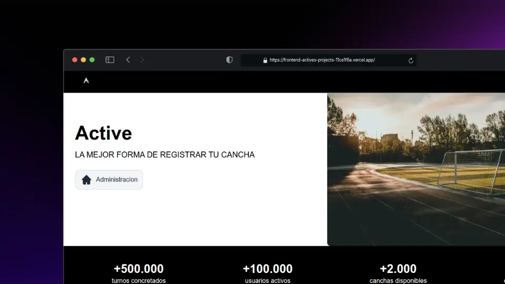Viewport: 505px width, 284px height.
Task: Click the 'turnos concretados' label
Action: (138, 281)
